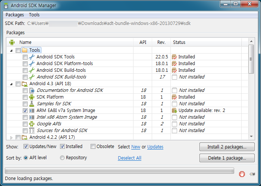This screenshot has height=186, width=261.
Task: Enable the Obsolete checkbox
Action: click(x=93, y=147)
